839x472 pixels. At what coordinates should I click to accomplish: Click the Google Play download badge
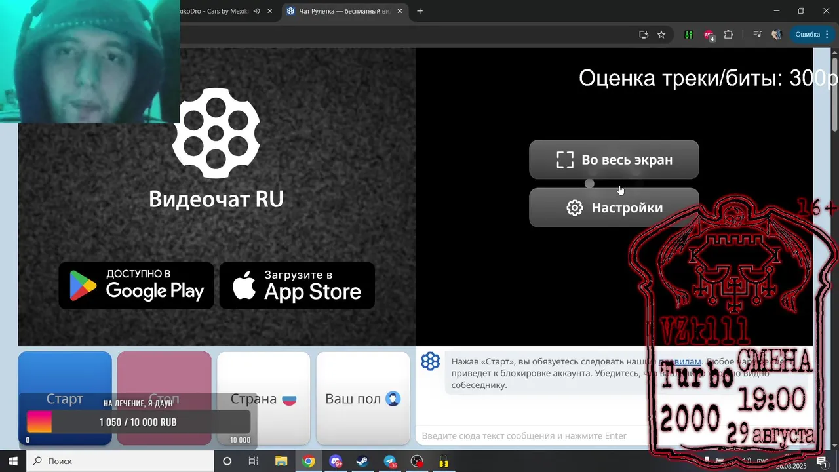click(136, 286)
